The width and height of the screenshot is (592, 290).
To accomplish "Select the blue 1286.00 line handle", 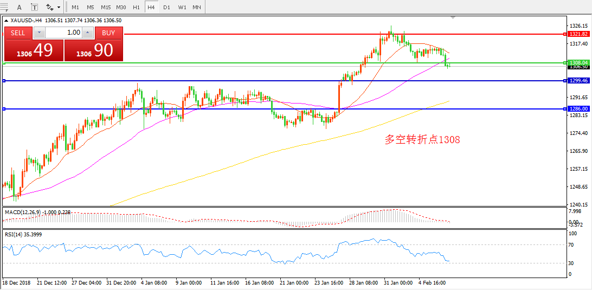I will tap(564, 109).
